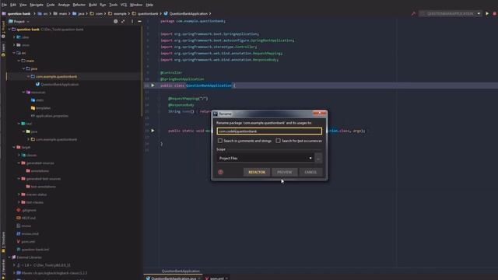Collapse the resources folder in tree
498x280 pixels.
(x=23, y=92)
